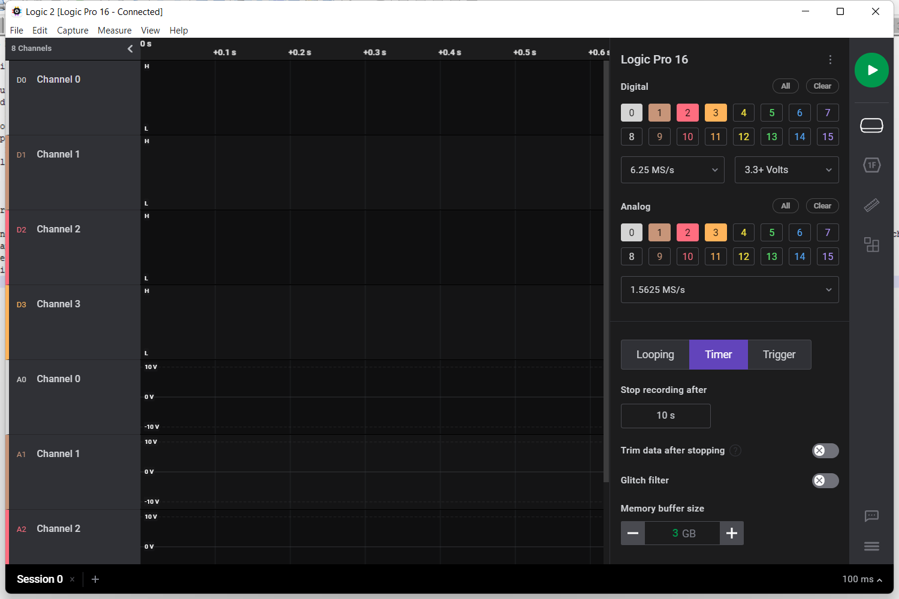Open Logic Pro 16 three-dot options

click(830, 59)
